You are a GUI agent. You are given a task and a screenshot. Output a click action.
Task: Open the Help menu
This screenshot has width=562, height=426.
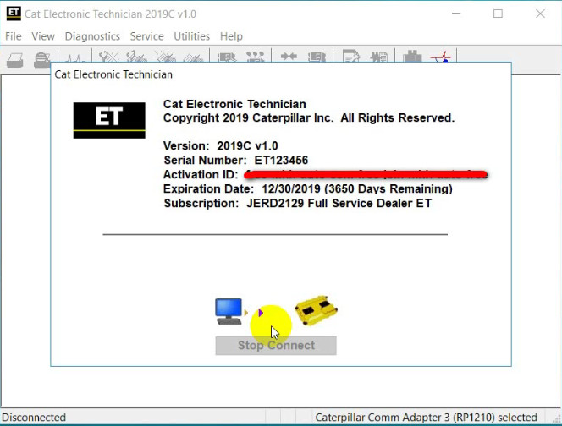231,36
